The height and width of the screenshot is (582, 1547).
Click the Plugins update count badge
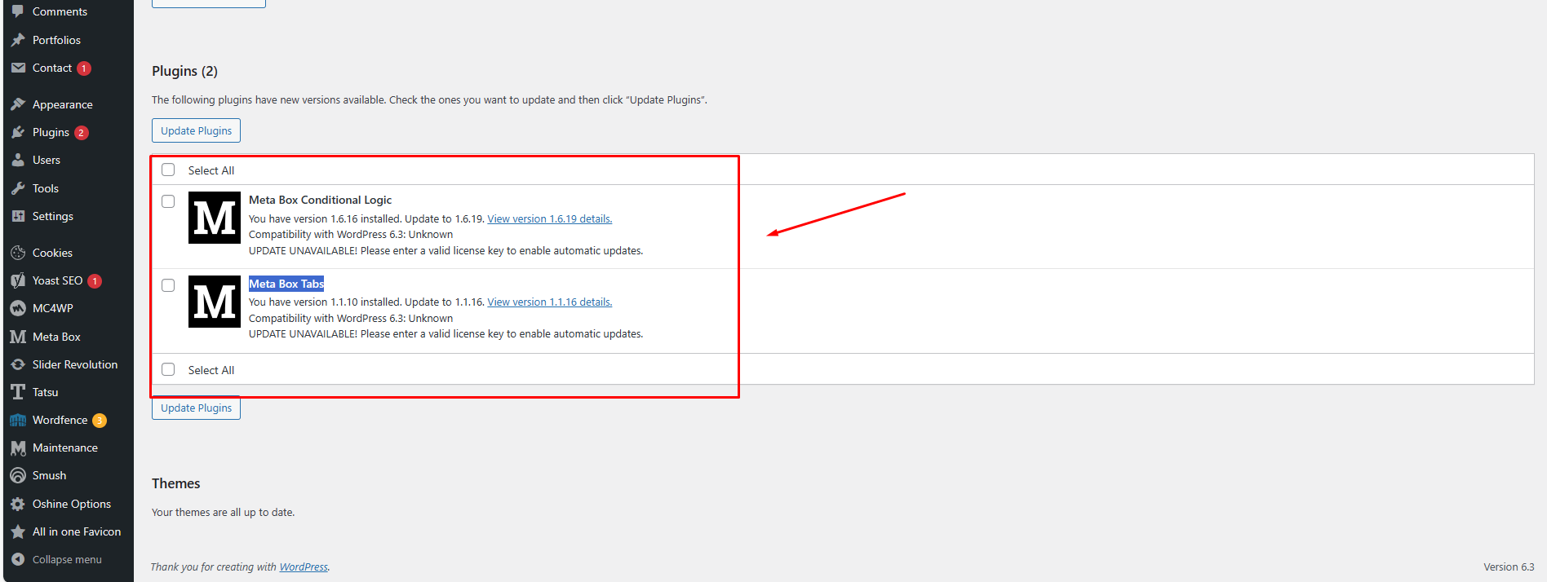(x=82, y=133)
